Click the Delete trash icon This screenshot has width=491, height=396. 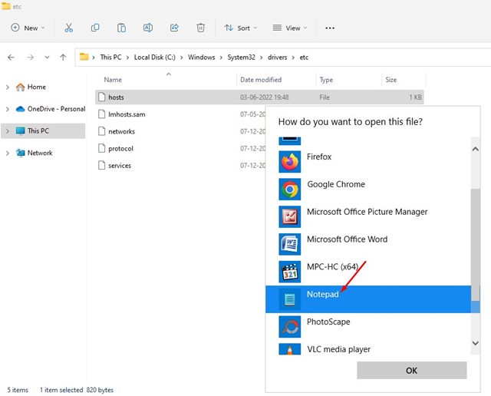point(200,28)
